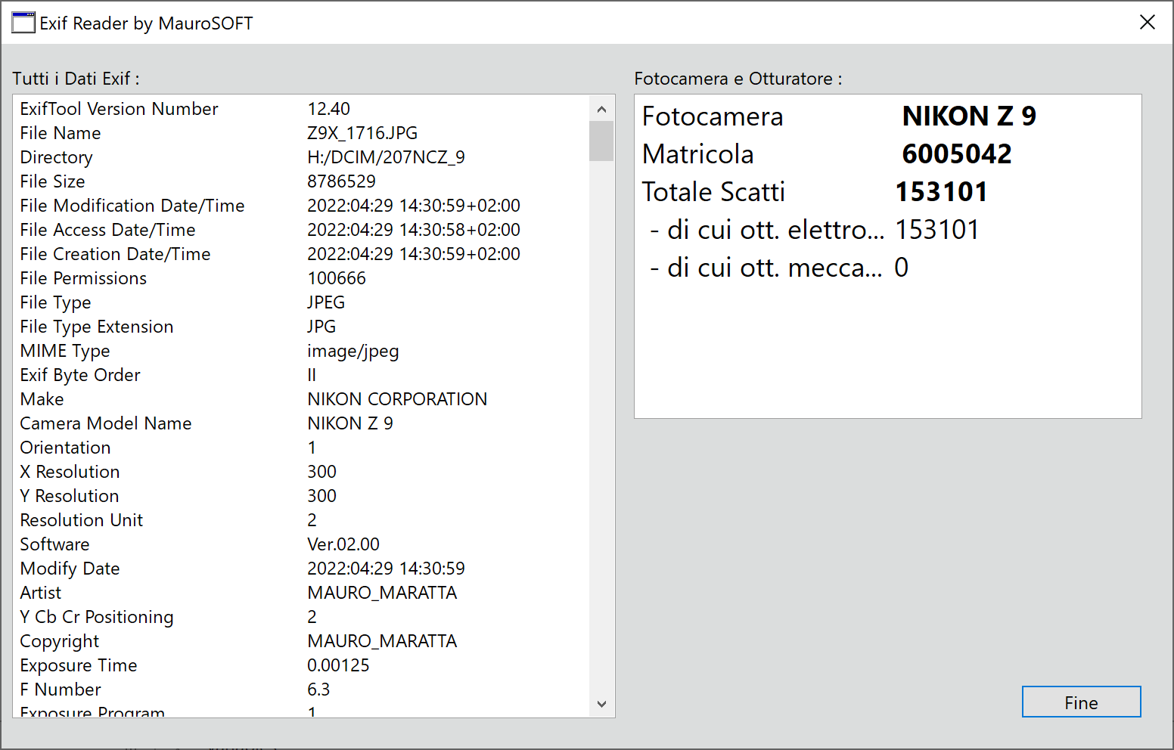The height and width of the screenshot is (750, 1174).
Task: Close the Exif Reader window
Action: [1147, 23]
